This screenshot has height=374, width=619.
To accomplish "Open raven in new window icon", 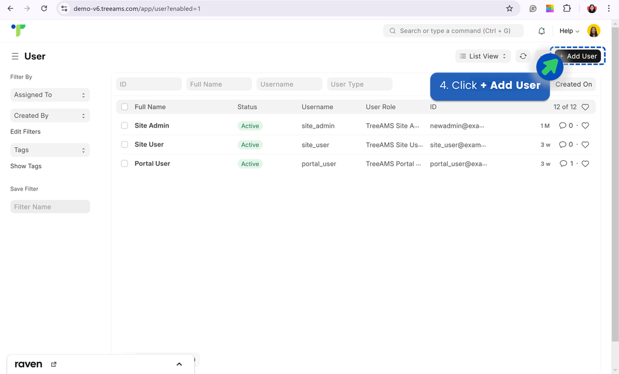I will [x=54, y=364].
